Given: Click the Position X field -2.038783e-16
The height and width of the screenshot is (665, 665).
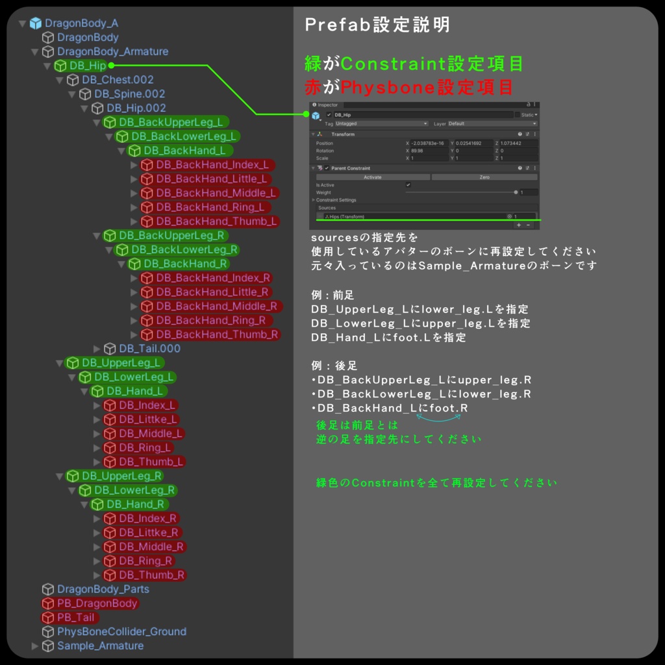Looking at the screenshot, I should [x=429, y=144].
